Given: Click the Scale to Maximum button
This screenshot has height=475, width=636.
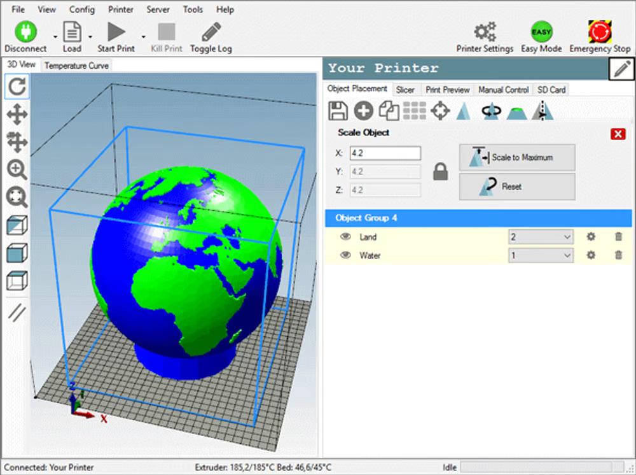Looking at the screenshot, I should pyautogui.click(x=516, y=157).
